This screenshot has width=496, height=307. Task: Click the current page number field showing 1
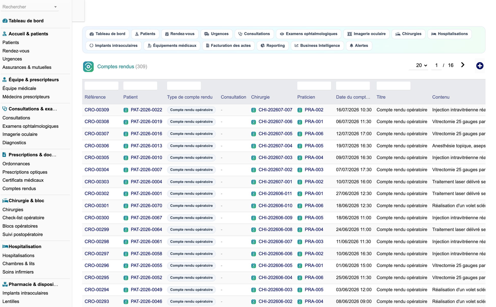(436, 65)
